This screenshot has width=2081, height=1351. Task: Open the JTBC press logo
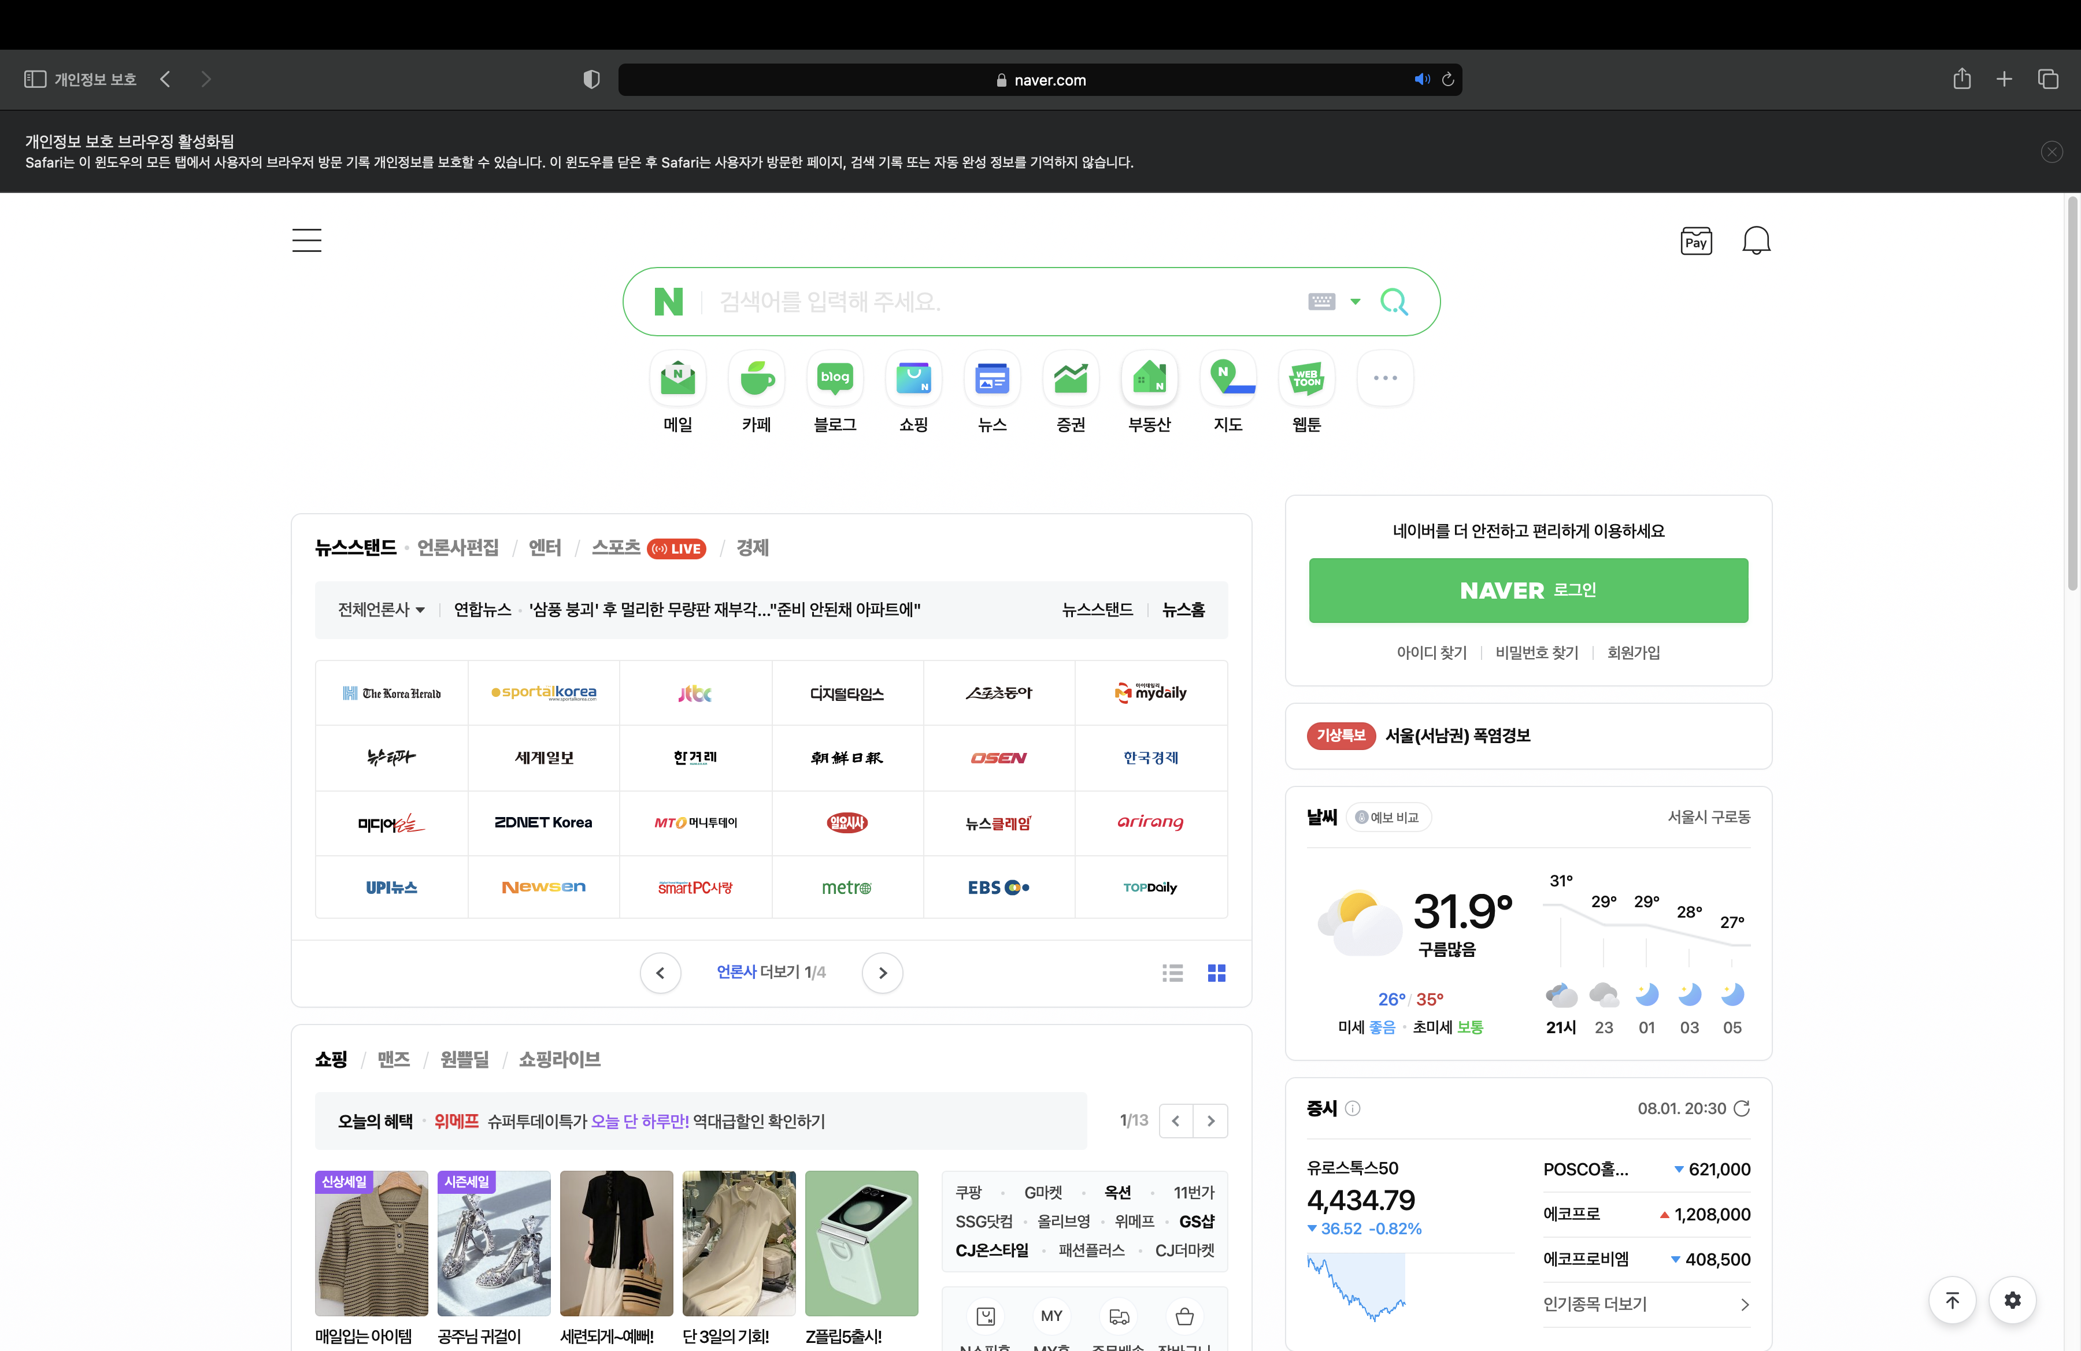click(695, 693)
